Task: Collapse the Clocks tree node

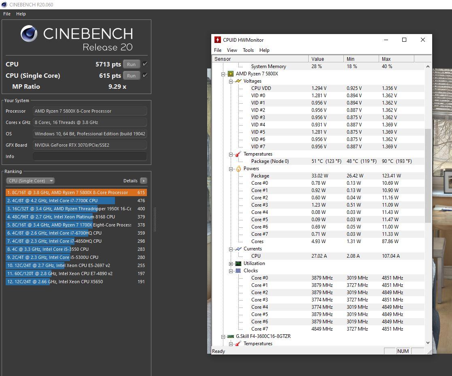Action: (x=231, y=271)
